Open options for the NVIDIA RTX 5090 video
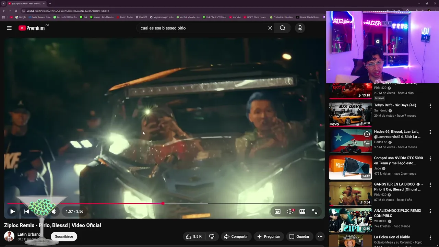Screen dimensions: 439x247 430,159
